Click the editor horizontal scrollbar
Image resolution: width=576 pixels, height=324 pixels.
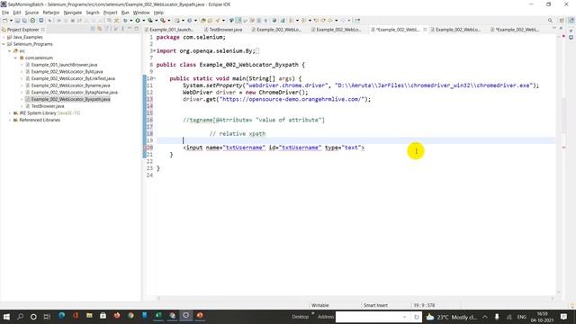[x=355, y=298]
